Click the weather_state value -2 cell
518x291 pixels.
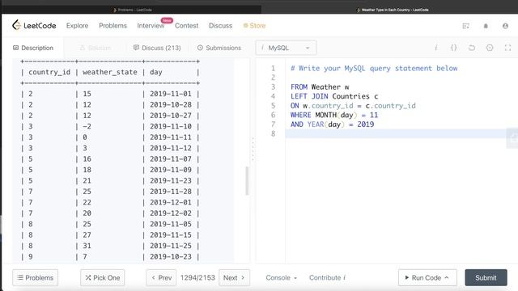coord(87,126)
